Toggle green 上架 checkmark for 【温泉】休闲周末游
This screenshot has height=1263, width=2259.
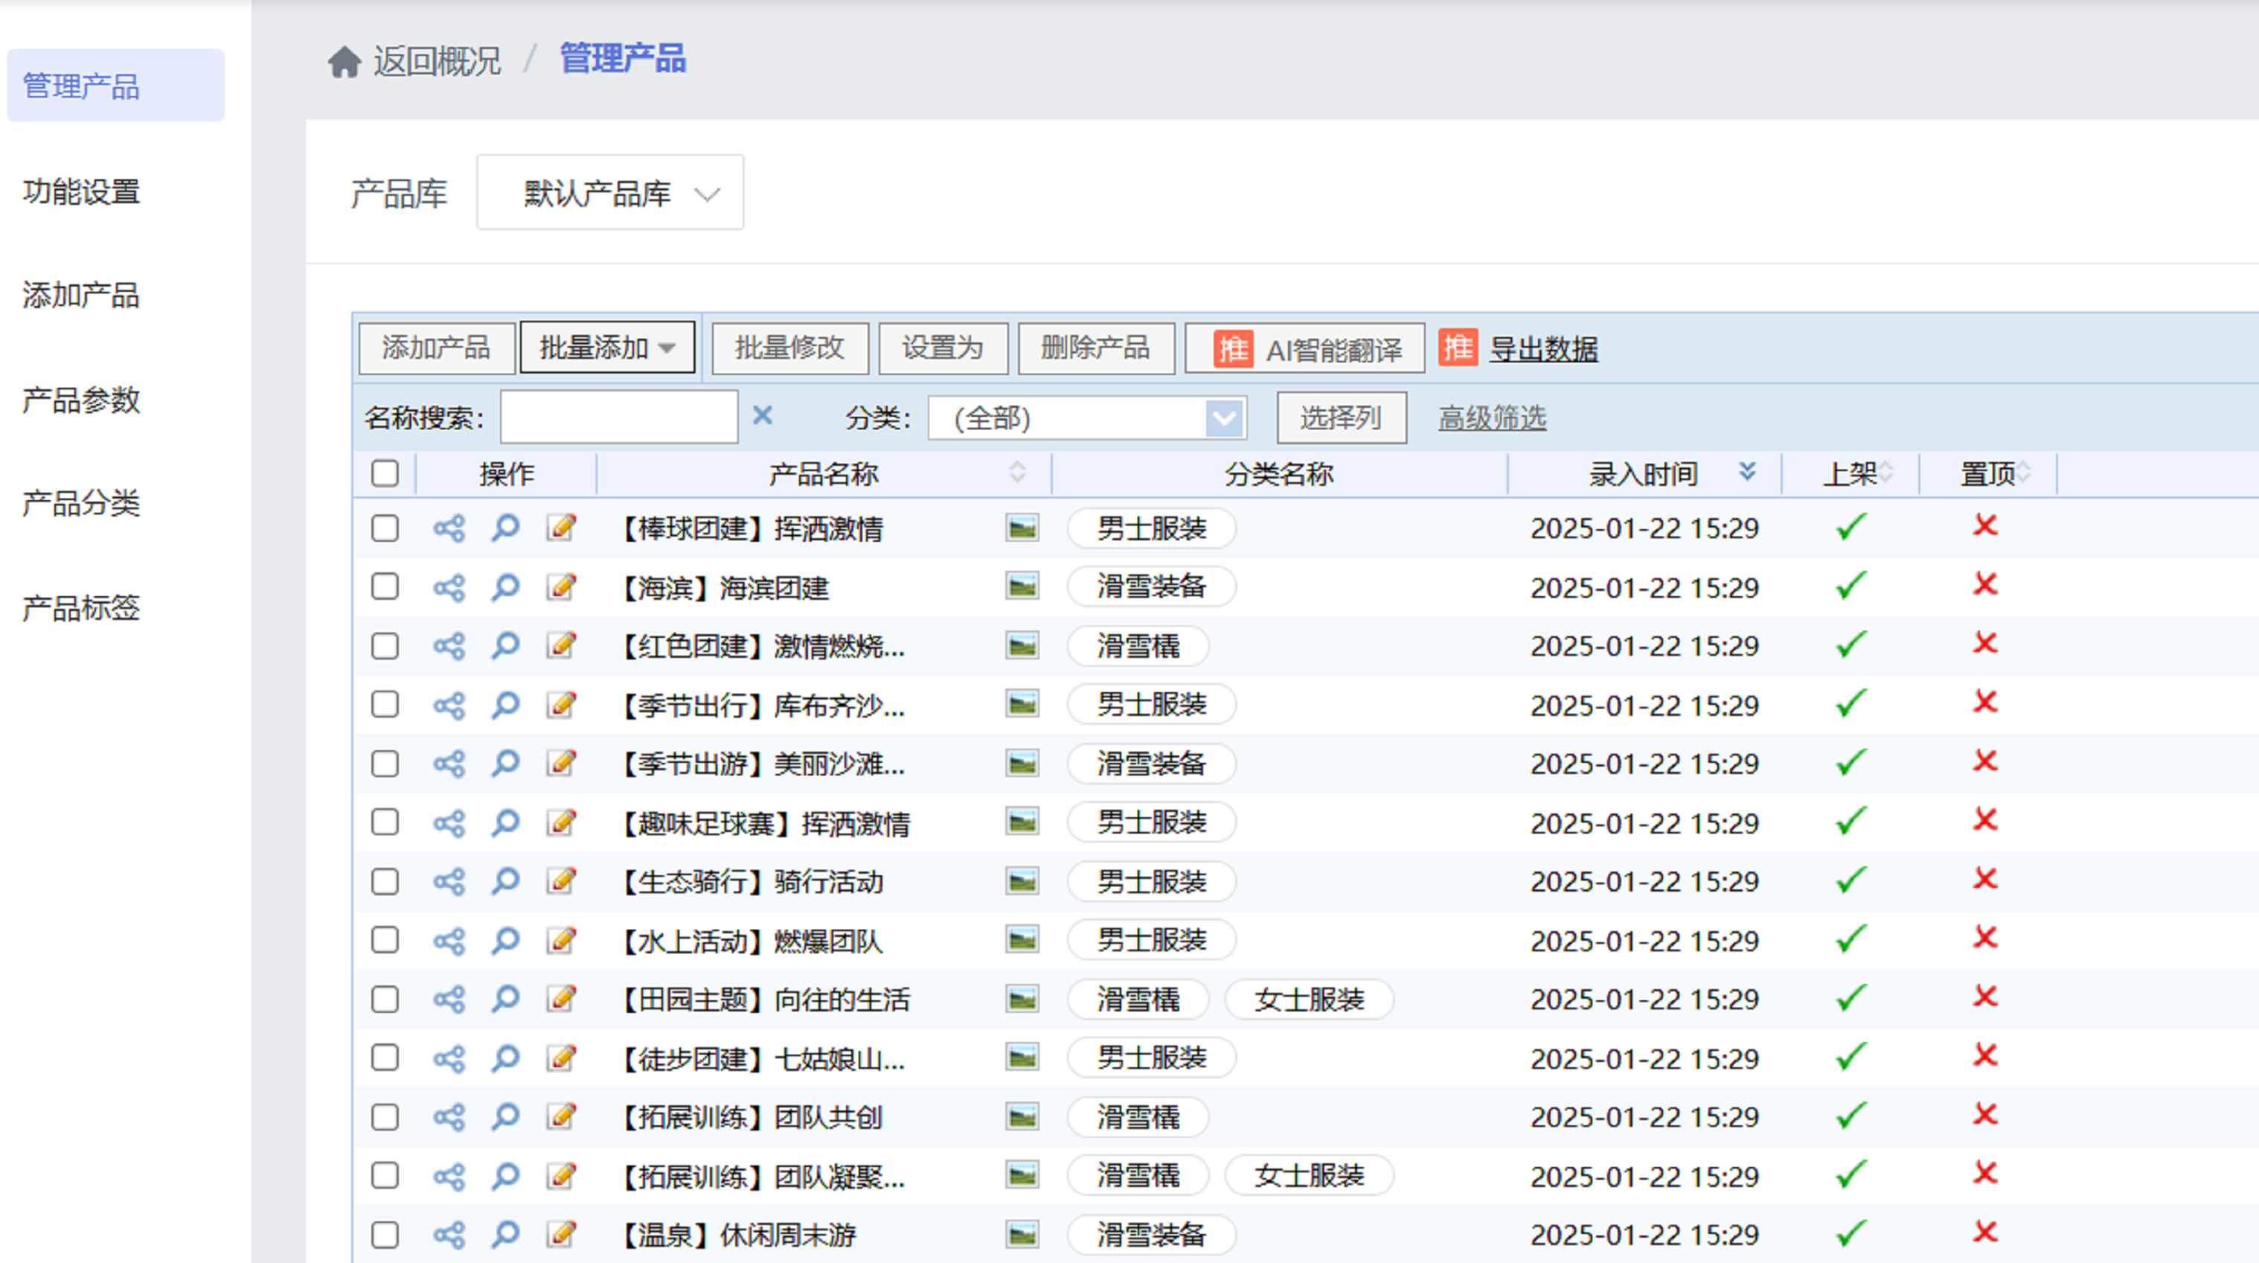pos(1851,1234)
